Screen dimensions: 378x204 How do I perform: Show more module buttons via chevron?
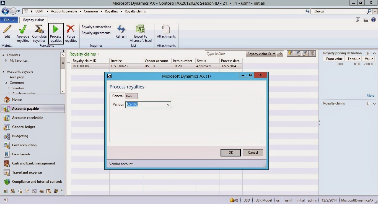pos(62,191)
